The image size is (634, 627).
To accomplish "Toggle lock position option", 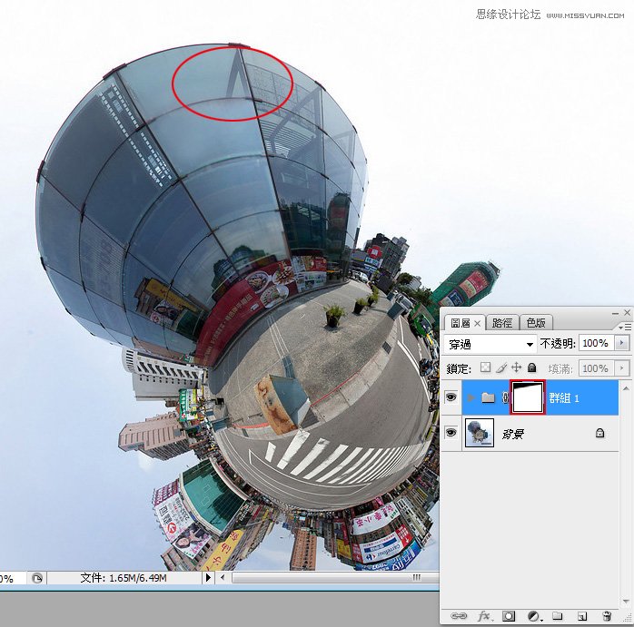I will coord(516,367).
